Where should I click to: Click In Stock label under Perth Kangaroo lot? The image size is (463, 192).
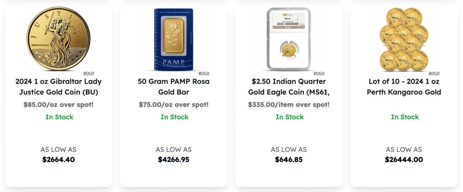click(405, 117)
